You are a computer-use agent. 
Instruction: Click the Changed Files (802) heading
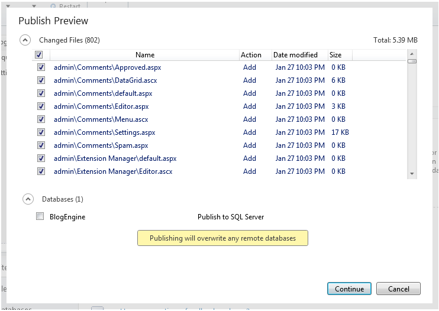click(x=69, y=40)
